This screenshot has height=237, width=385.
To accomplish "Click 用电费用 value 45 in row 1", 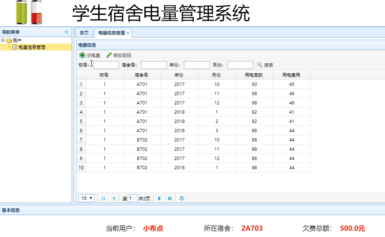I will coord(292,84).
